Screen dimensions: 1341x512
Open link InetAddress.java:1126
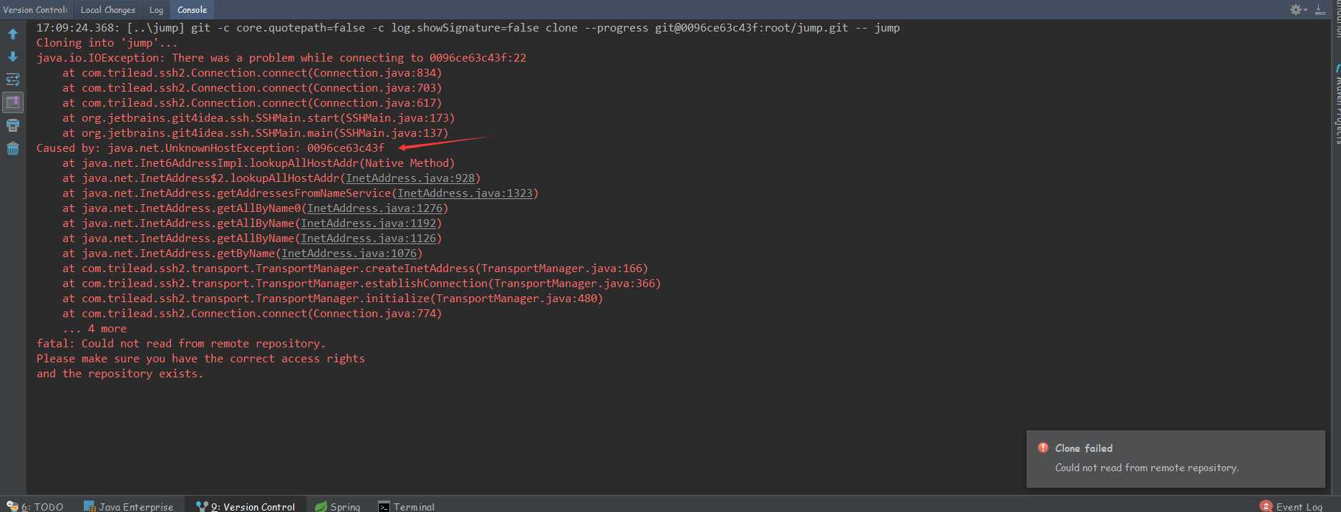(368, 238)
